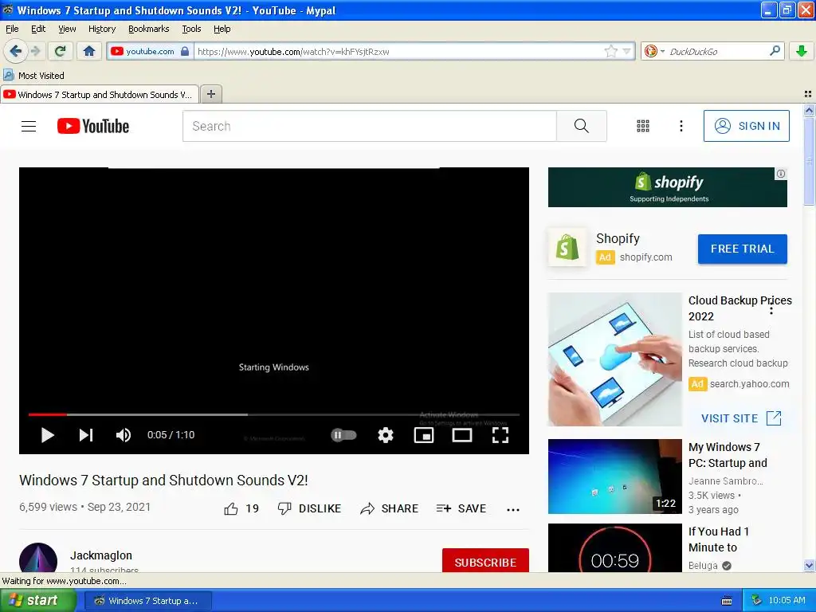Open the search engine selector dropdown

point(662,51)
